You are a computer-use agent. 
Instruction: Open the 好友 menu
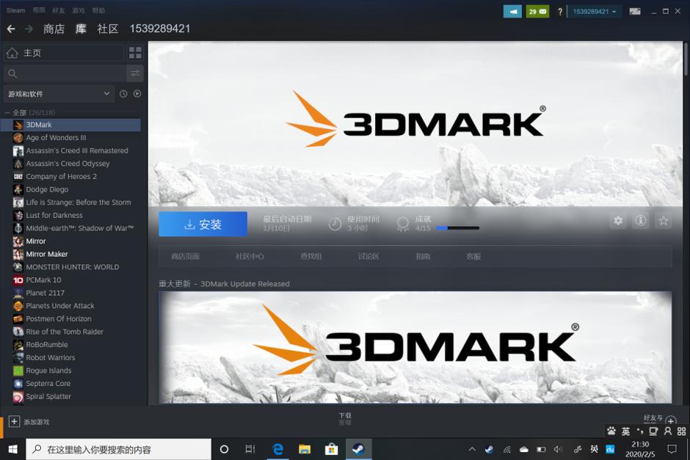58,10
